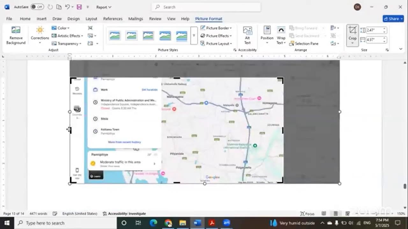Open File Explorer from the taskbar
Screen dimensions: 408x229
point(183,223)
